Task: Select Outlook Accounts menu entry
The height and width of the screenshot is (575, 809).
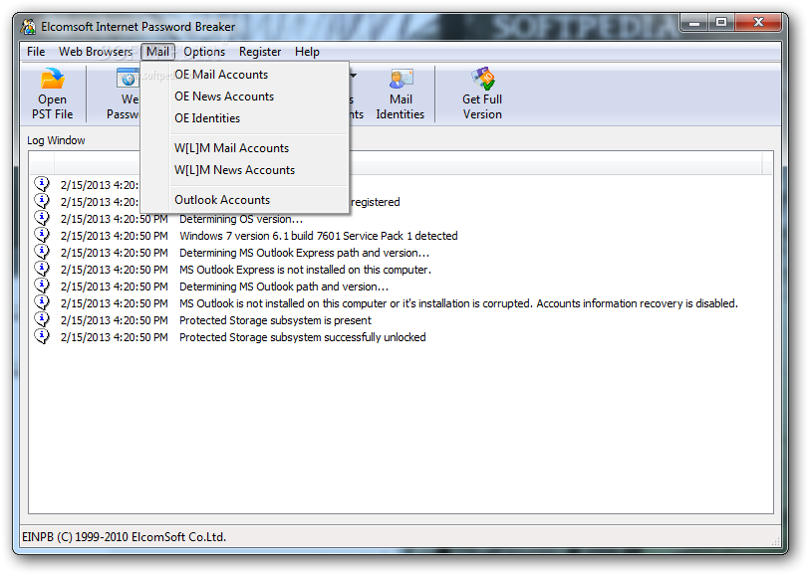Action: point(244,200)
